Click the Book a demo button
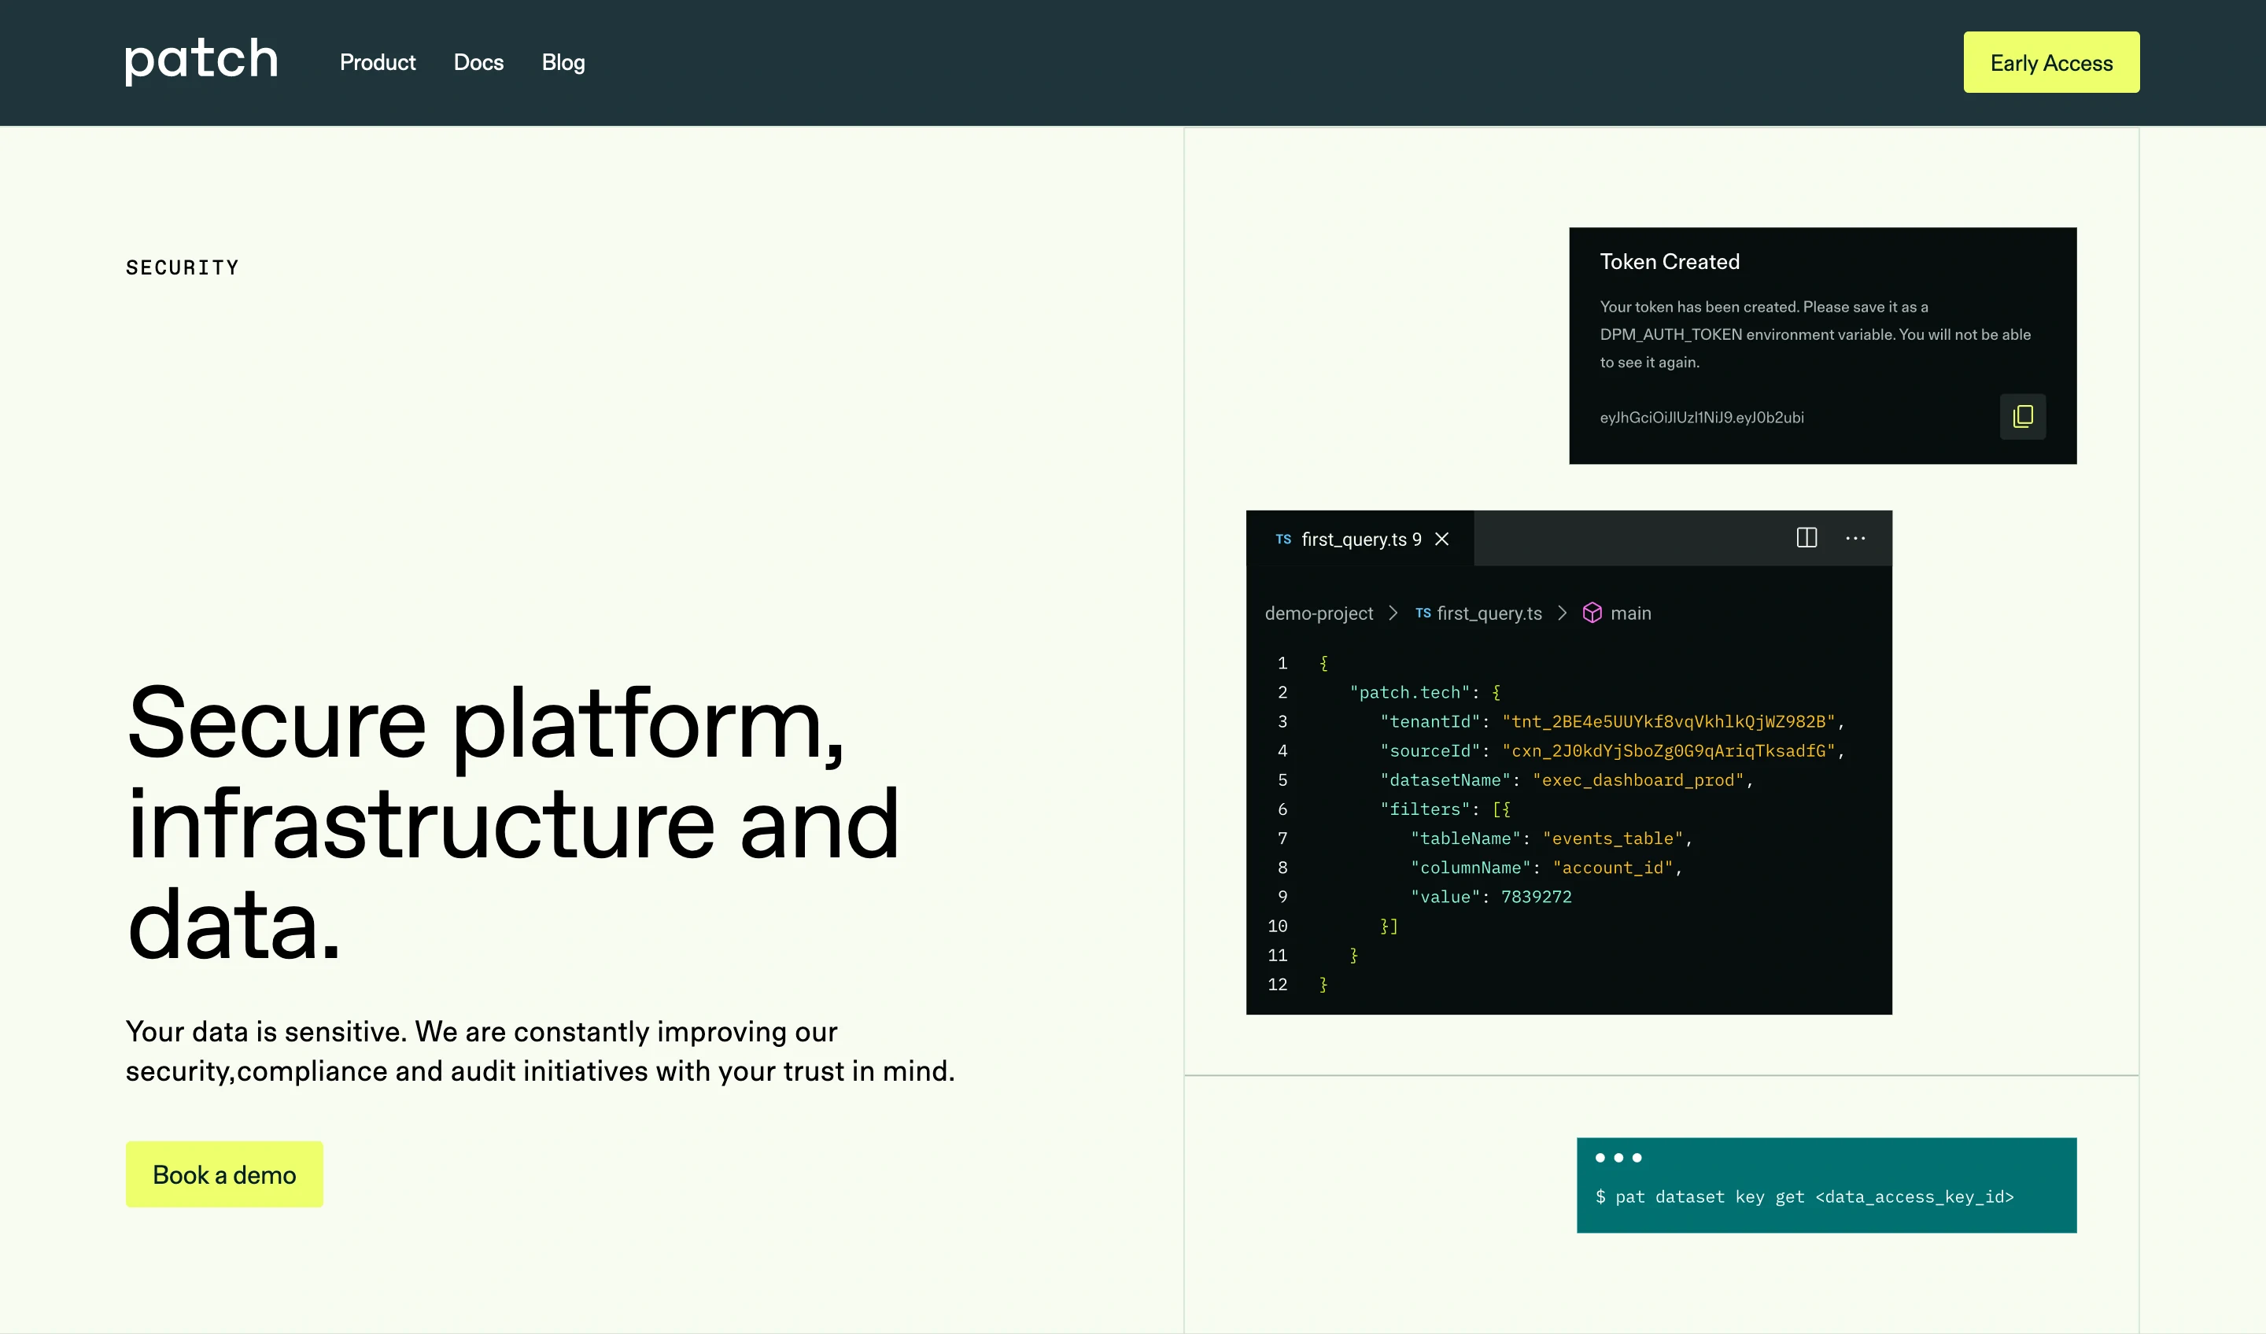2266x1334 pixels. (224, 1175)
